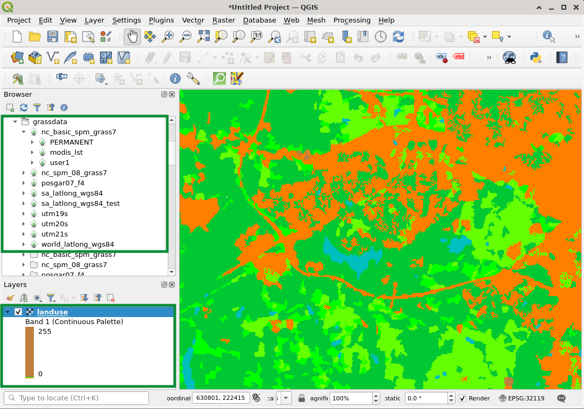Open the layer styling paintbrush icon

10,298
